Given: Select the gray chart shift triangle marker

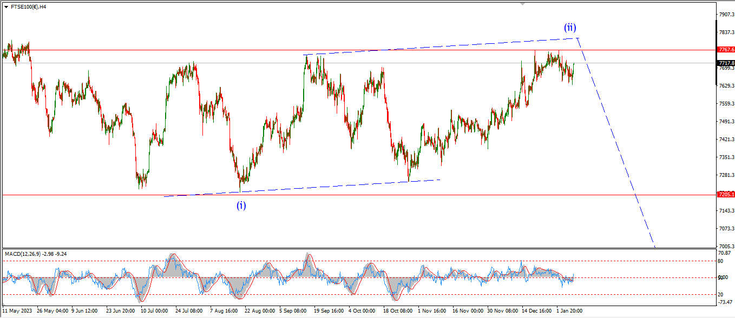Looking at the screenshot, I should (x=522, y=3).
